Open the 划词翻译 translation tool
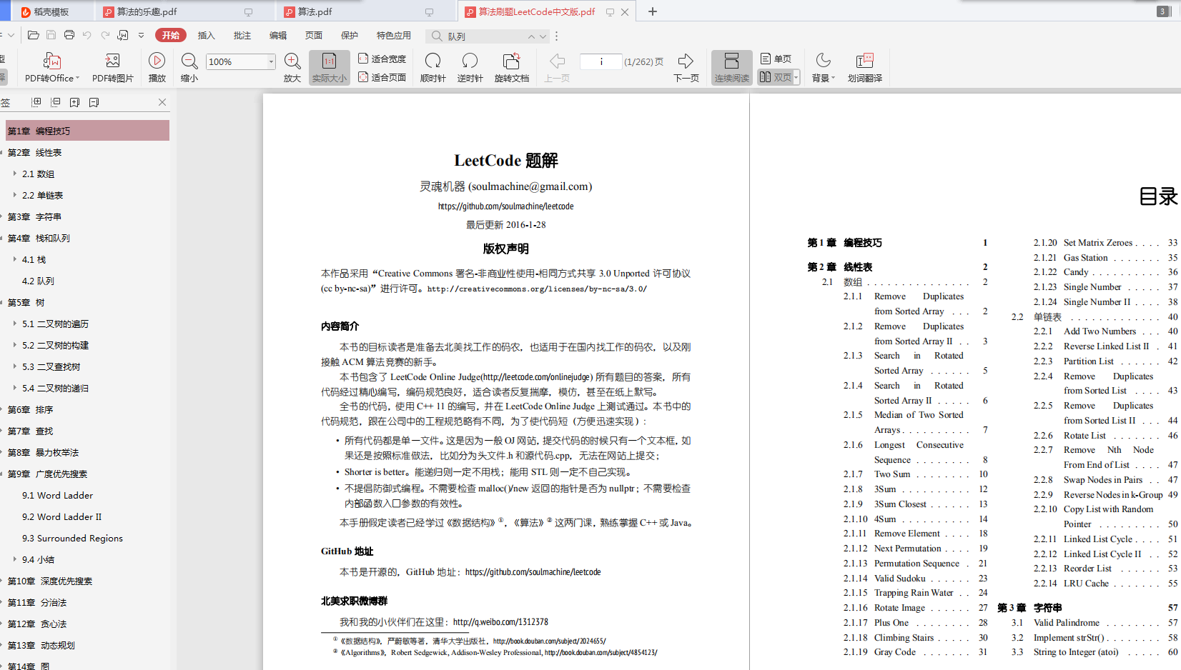This screenshot has width=1181, height=670. pos(864,68)
